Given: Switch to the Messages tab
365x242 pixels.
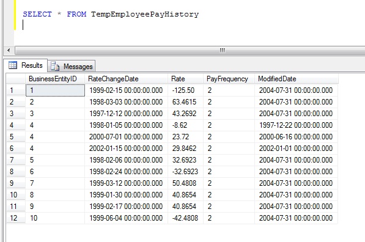Looking at the screenshot, I should point(72,67).
